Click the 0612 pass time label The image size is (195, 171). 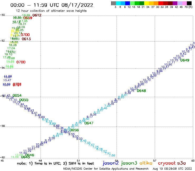[37, 15]
